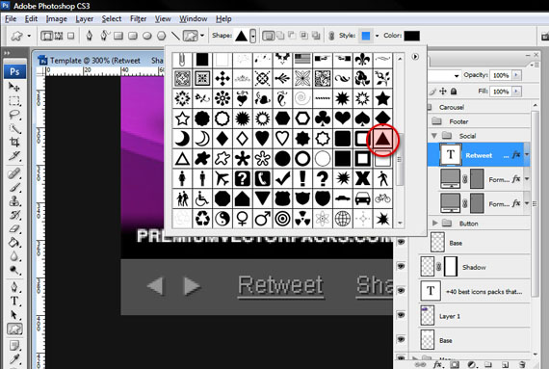Image resolution: width=549 pixels, height=369 pixels.
Task: Toggle visibility of Base layer under Button
Action: (x=402, y=242)
